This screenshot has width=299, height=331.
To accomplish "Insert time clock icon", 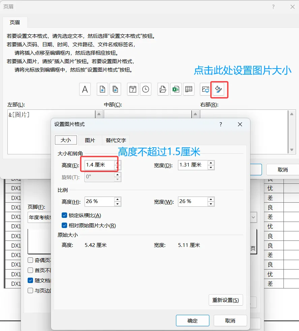I will [x=146, y=89].
